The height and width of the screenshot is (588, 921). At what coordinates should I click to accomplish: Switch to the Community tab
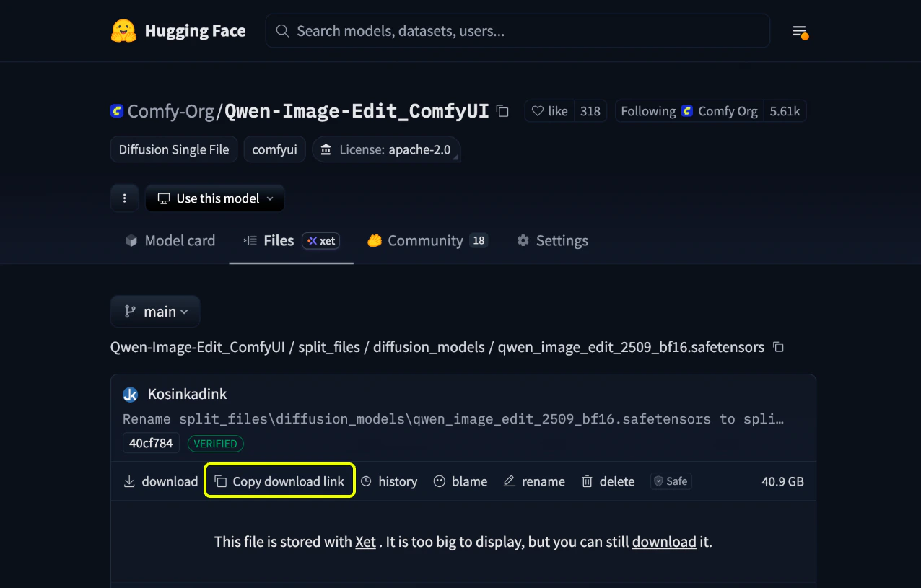click(x=427, y=240)
